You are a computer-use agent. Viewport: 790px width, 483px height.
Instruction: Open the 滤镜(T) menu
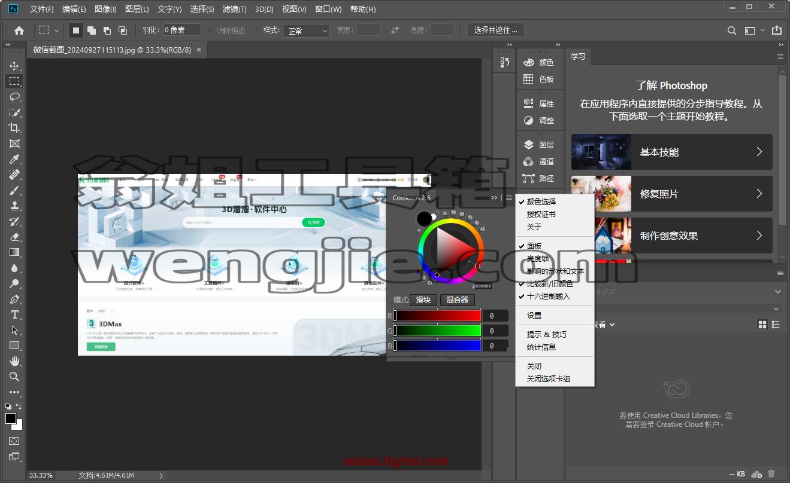click(x=234, y=9)
